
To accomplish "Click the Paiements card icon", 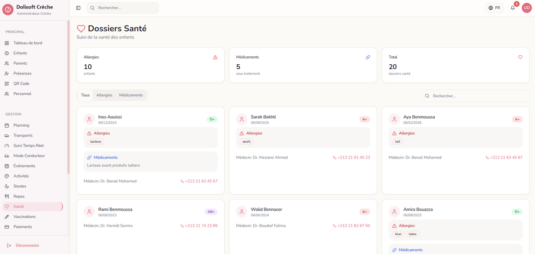I will pyautogui.click(x=7, y=227).
